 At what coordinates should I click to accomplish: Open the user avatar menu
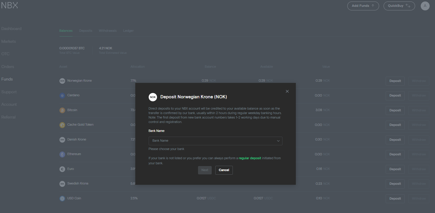tap(425, 6)
